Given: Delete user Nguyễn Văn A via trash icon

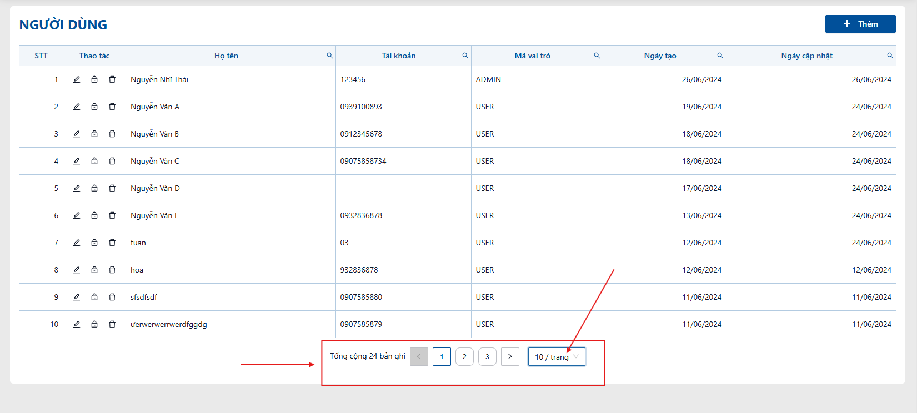Looking at the screenshot, I should tap(112, 107).
